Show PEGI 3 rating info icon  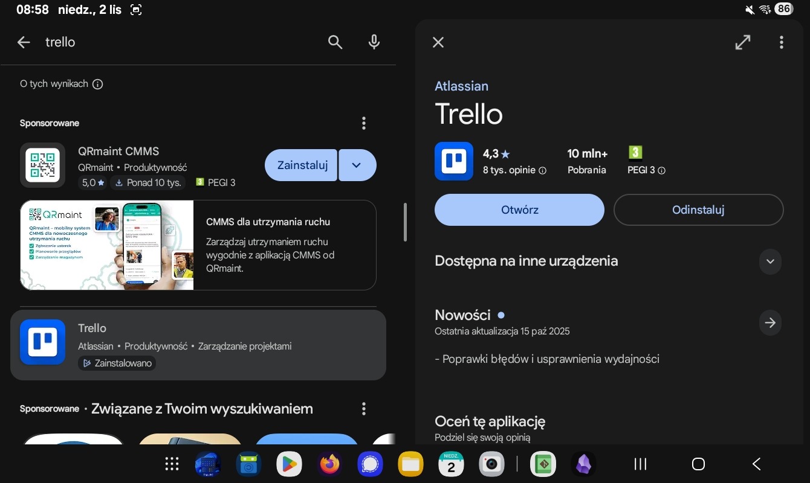coord(661,171)
